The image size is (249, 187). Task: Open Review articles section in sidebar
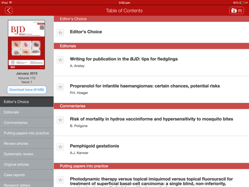27,143
